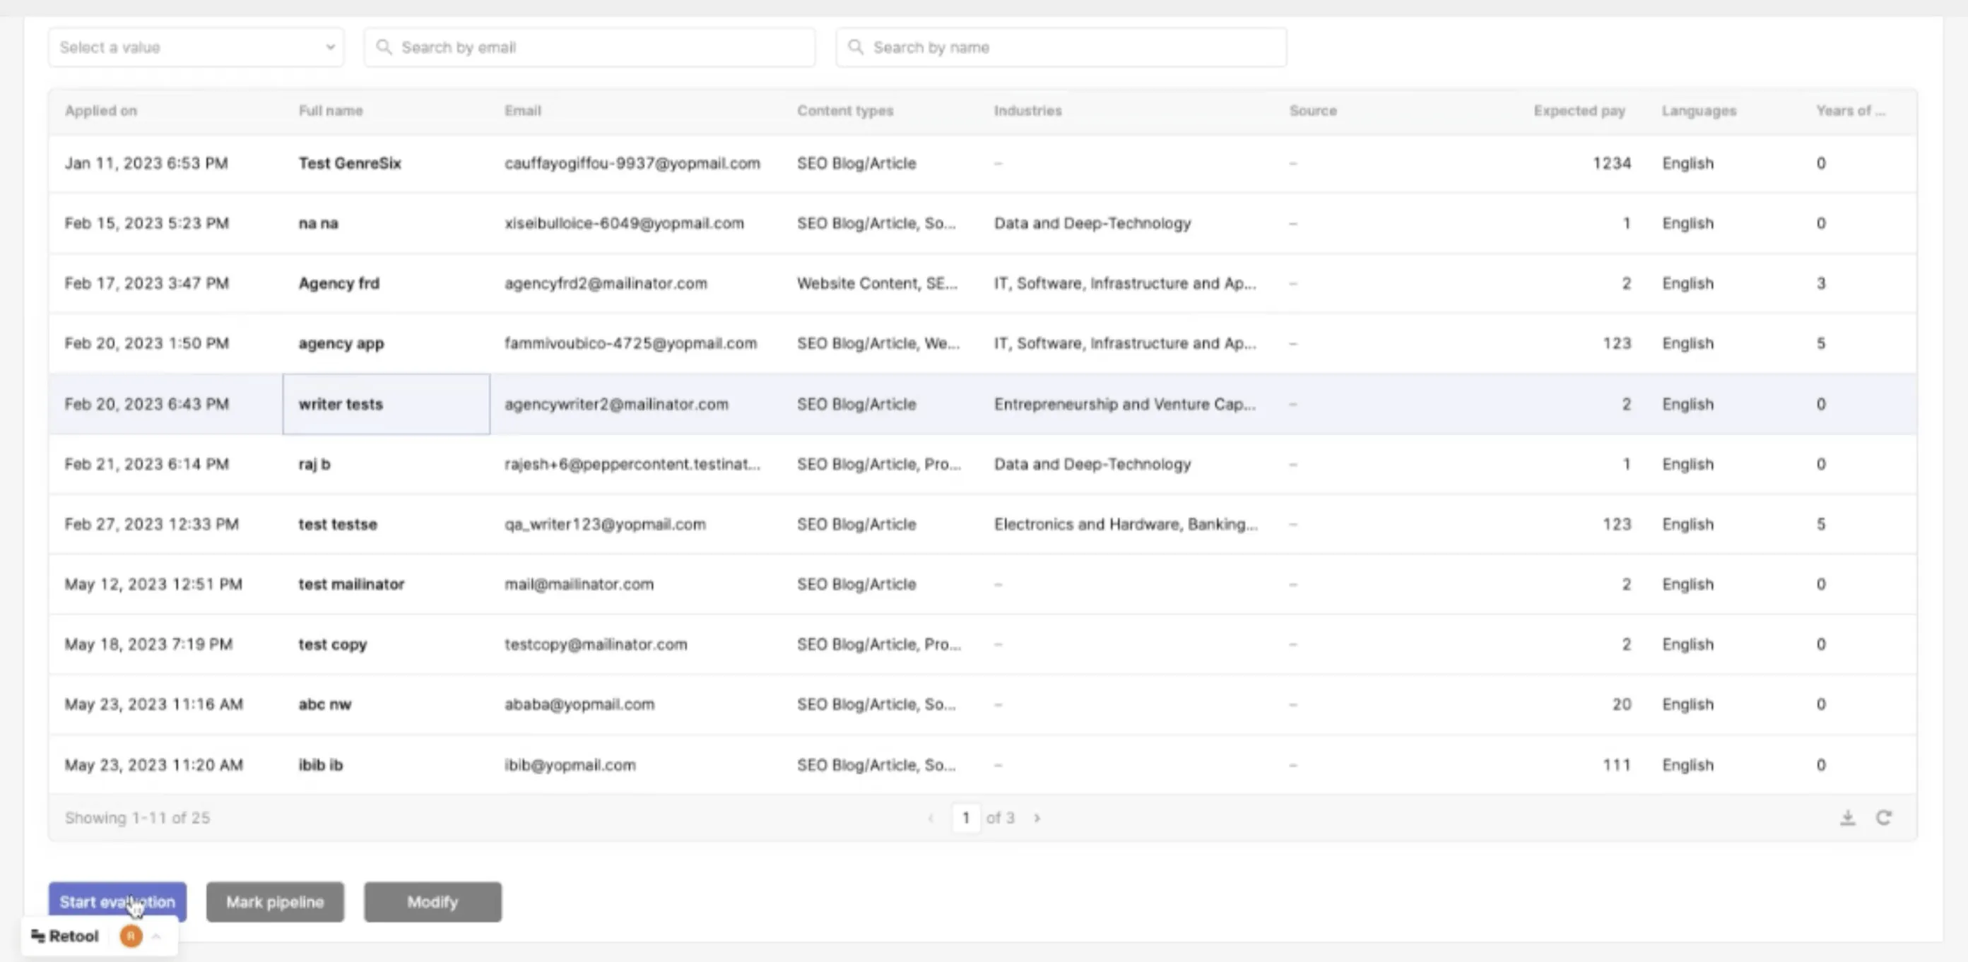1968x962 pixels.
Task: Click email mail@mailinator.com
Action: (578, 584)
